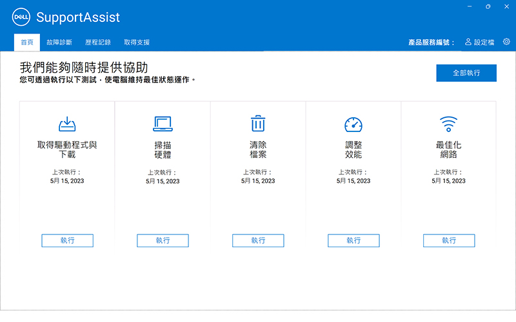Click the SupportAssist title text

pos(78,17)
